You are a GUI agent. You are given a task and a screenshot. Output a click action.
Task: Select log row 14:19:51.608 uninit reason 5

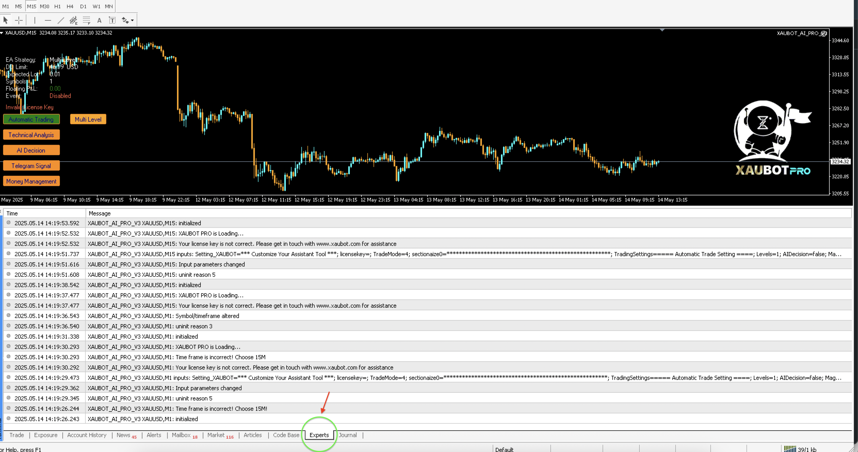[x=428, y=275]
